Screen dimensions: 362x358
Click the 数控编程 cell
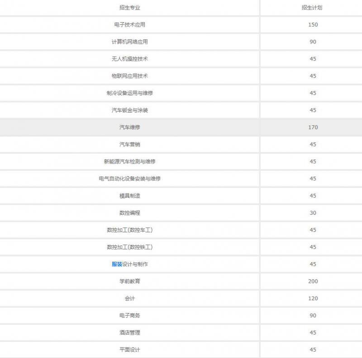click(x=130, y=213)
